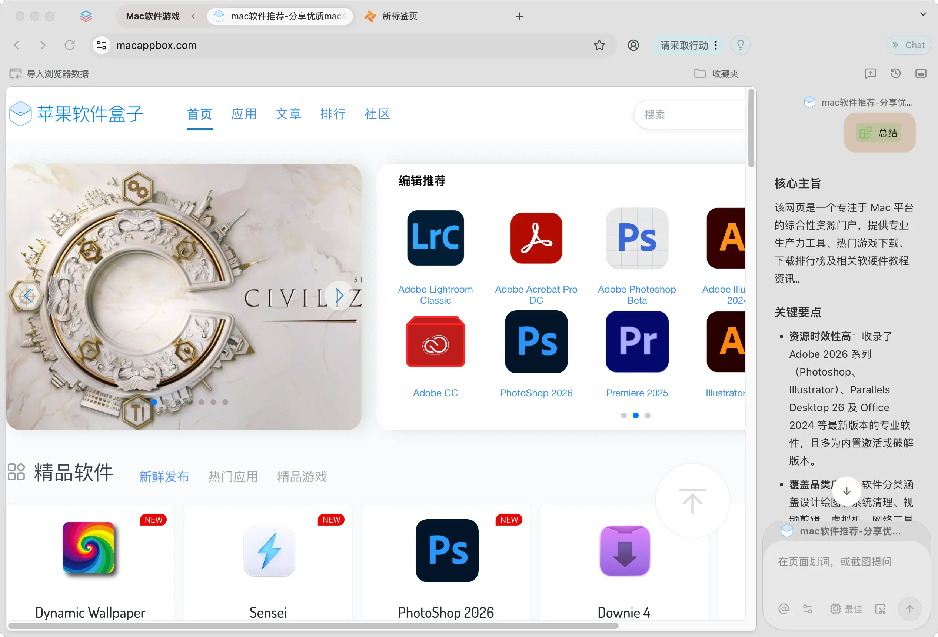Expand the tab list chevron at top right
This screenshot has height=637, width=938.
coord(923,14)
